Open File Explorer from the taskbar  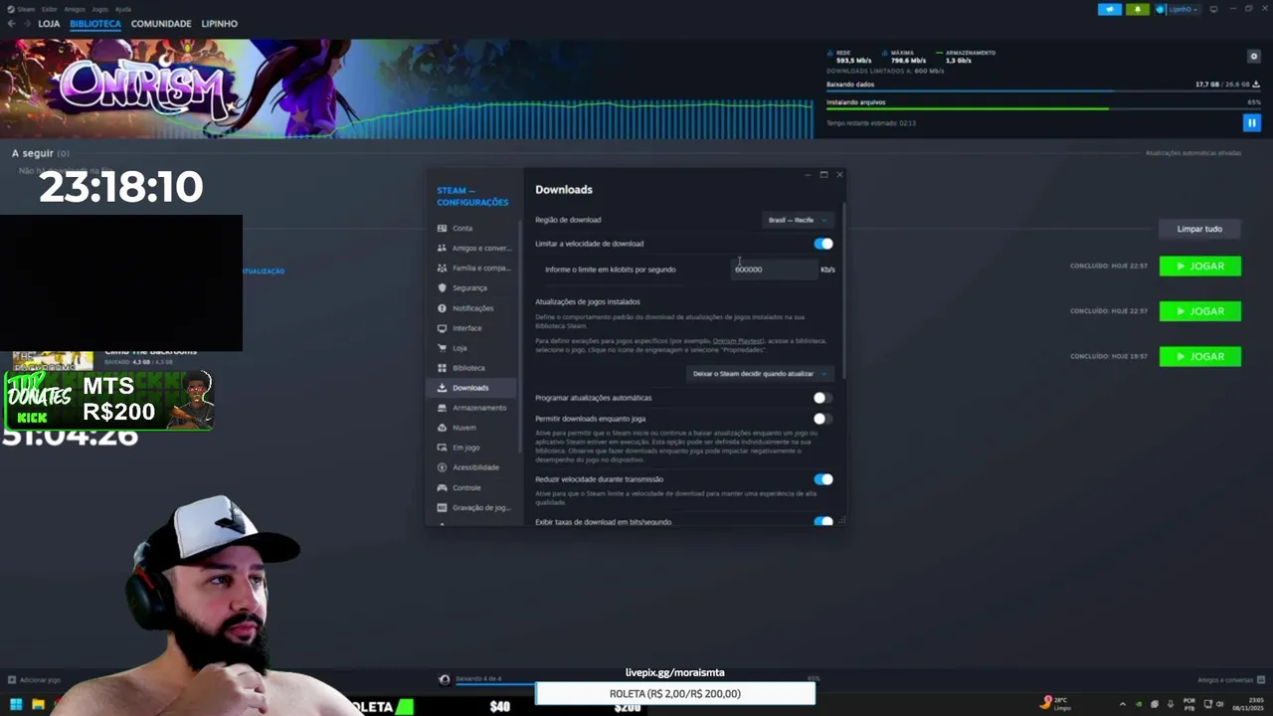pyautogui.click(x=38, y=704)
